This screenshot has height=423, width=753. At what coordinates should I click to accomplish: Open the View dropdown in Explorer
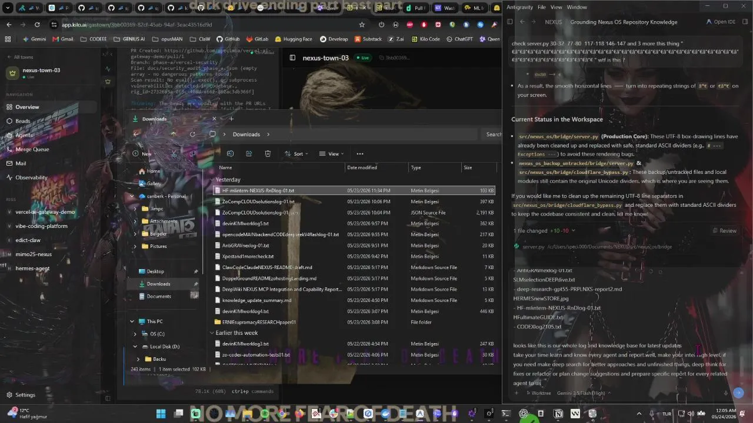(x=331, y=154)
